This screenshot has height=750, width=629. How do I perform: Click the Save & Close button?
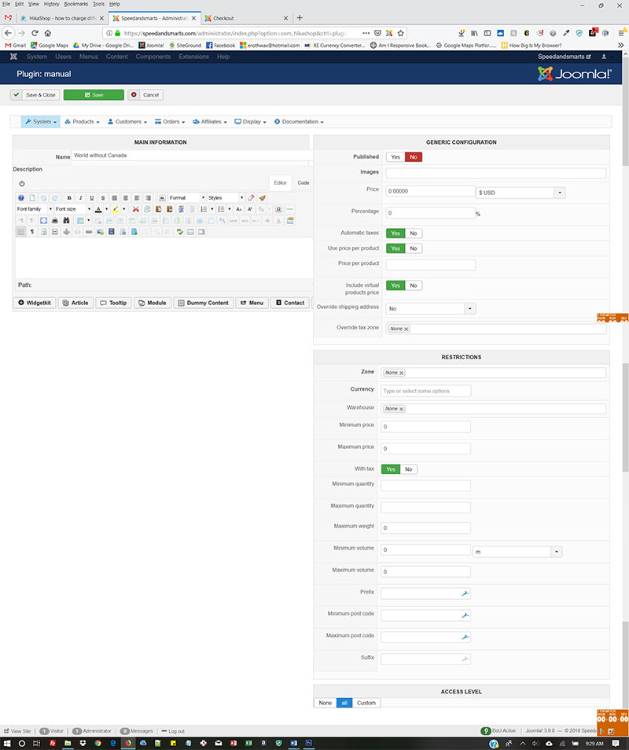click(35, 94)
